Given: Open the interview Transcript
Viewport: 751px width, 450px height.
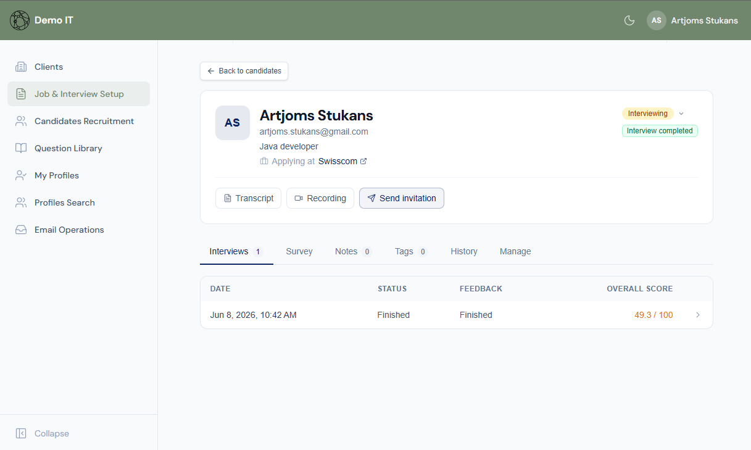Looking at the screenshot, I should (x=248, y=198).
